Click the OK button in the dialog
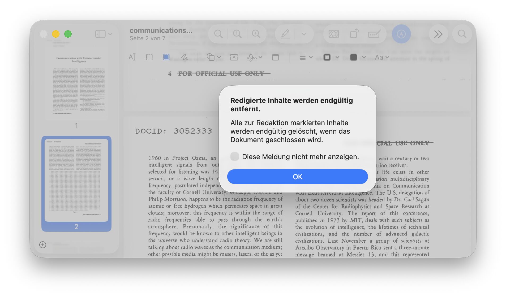Screen dimensions: 506x297 coord(297,177)
